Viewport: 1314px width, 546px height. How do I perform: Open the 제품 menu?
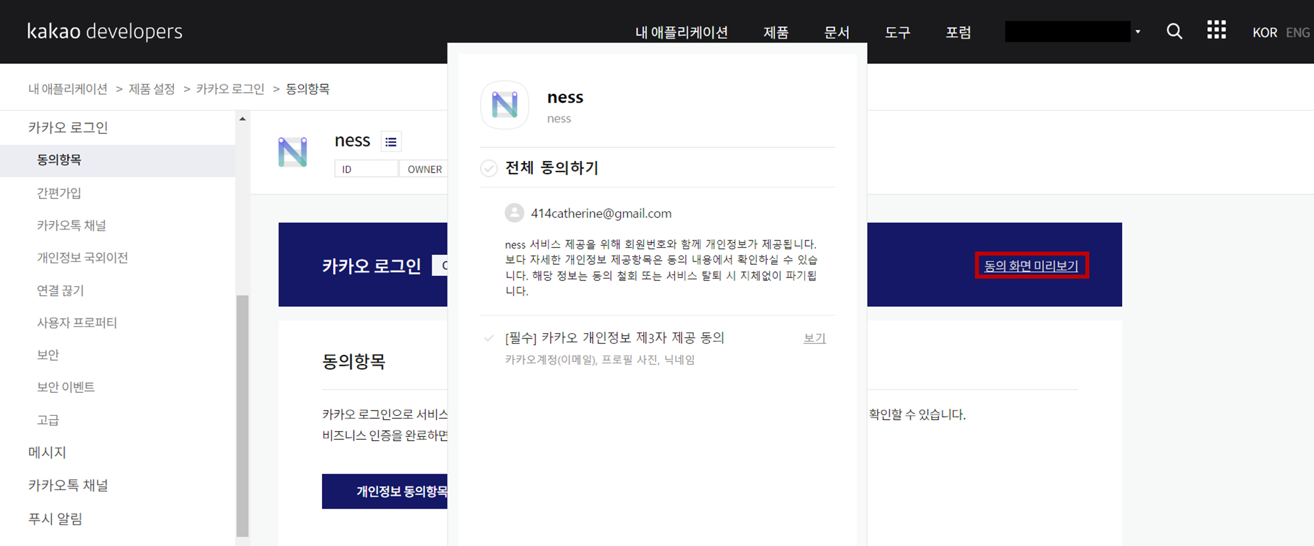coord(776,32)
